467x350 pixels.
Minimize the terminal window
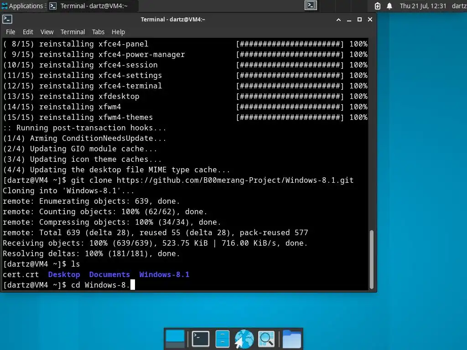click(x=349, y=20)
